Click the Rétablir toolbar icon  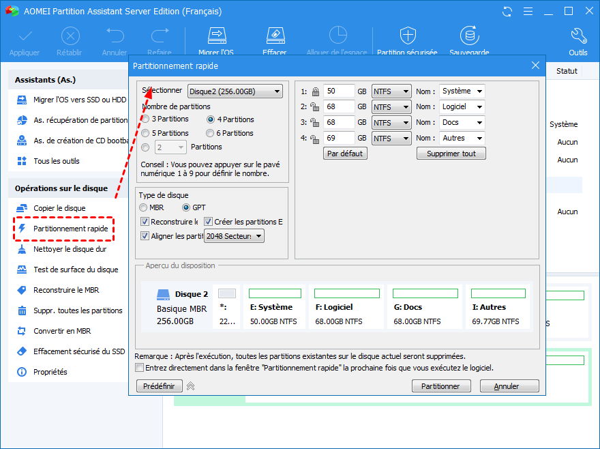point(70,36)
